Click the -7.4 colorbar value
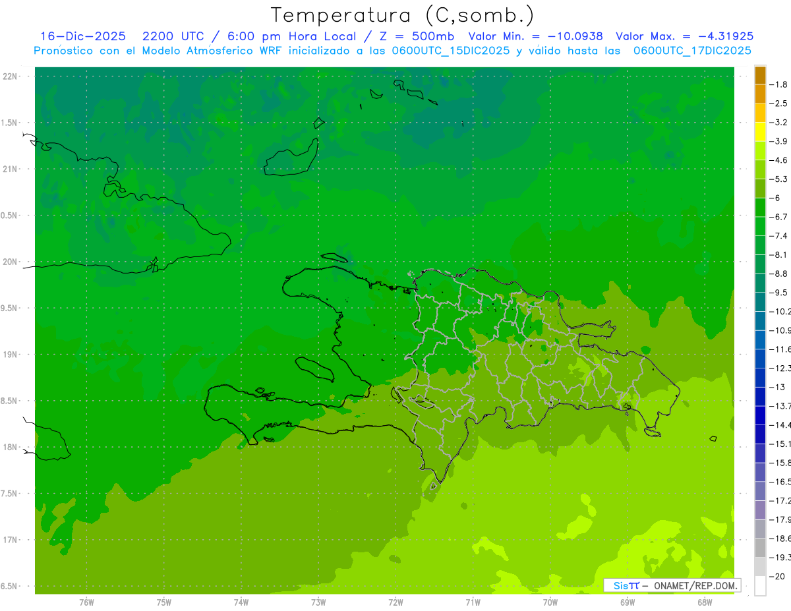 778,236
